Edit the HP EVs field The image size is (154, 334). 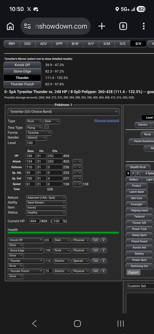54,156
